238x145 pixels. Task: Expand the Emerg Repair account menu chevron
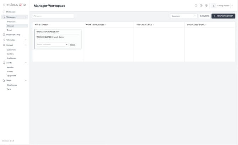coord(232,6)
